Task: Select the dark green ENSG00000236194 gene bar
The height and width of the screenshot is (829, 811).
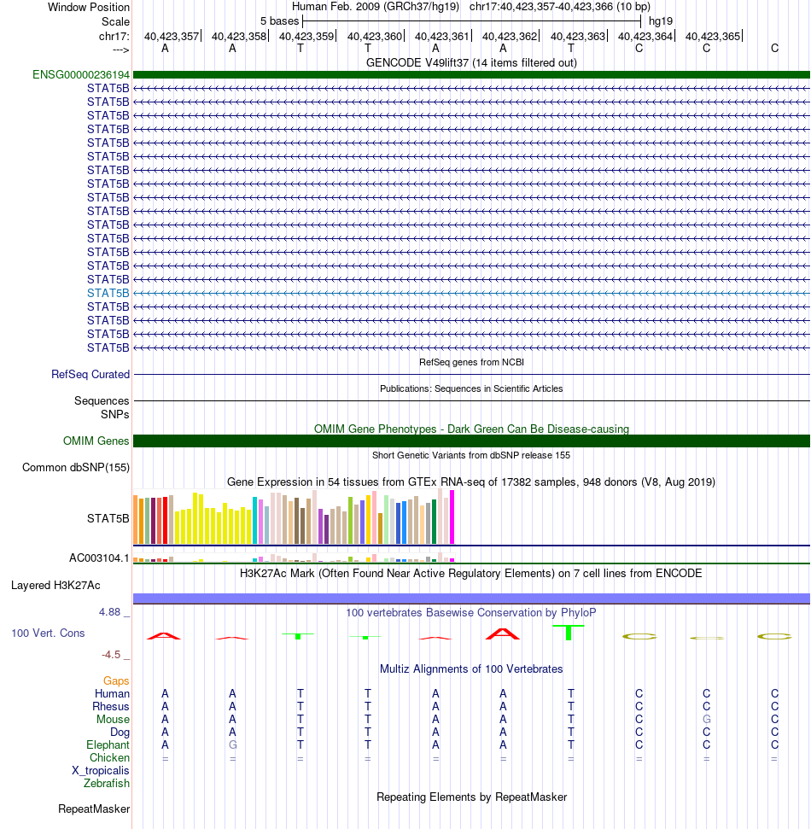Action: 471,74
